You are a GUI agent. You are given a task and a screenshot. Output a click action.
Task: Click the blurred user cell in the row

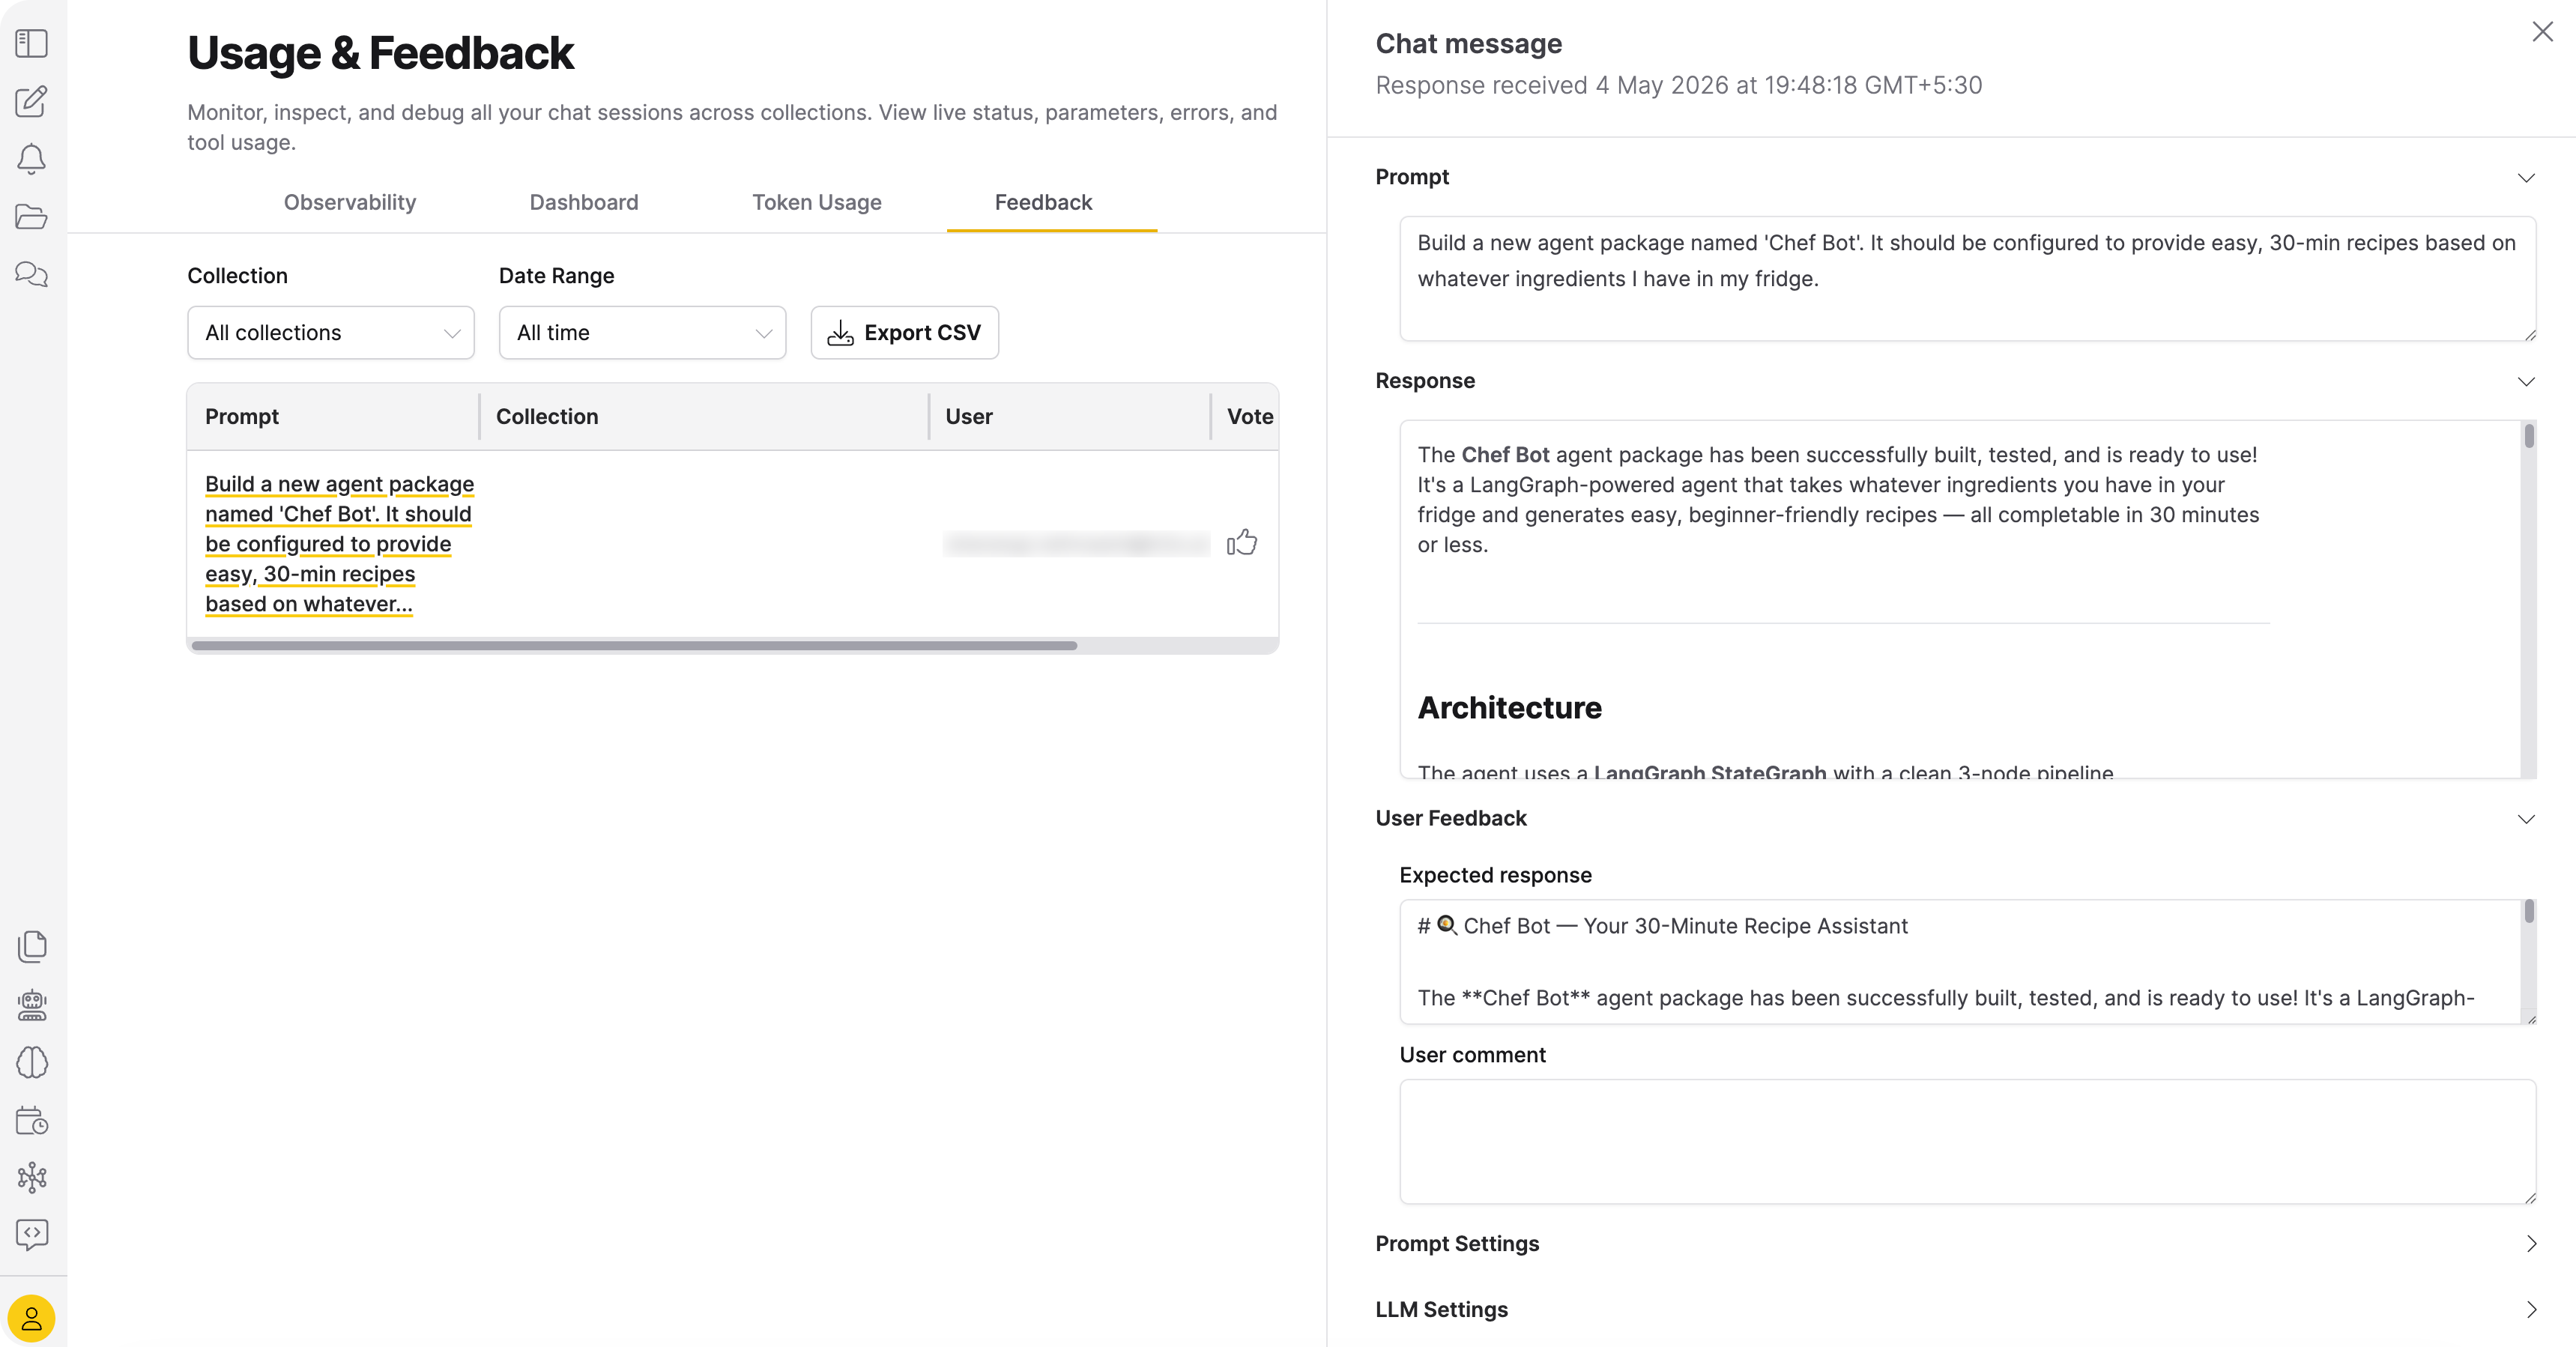click(1075, 544)
